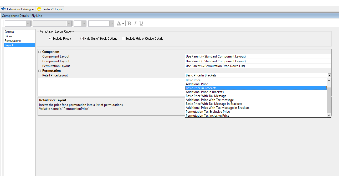Click the Underline formatting icon

141,23
